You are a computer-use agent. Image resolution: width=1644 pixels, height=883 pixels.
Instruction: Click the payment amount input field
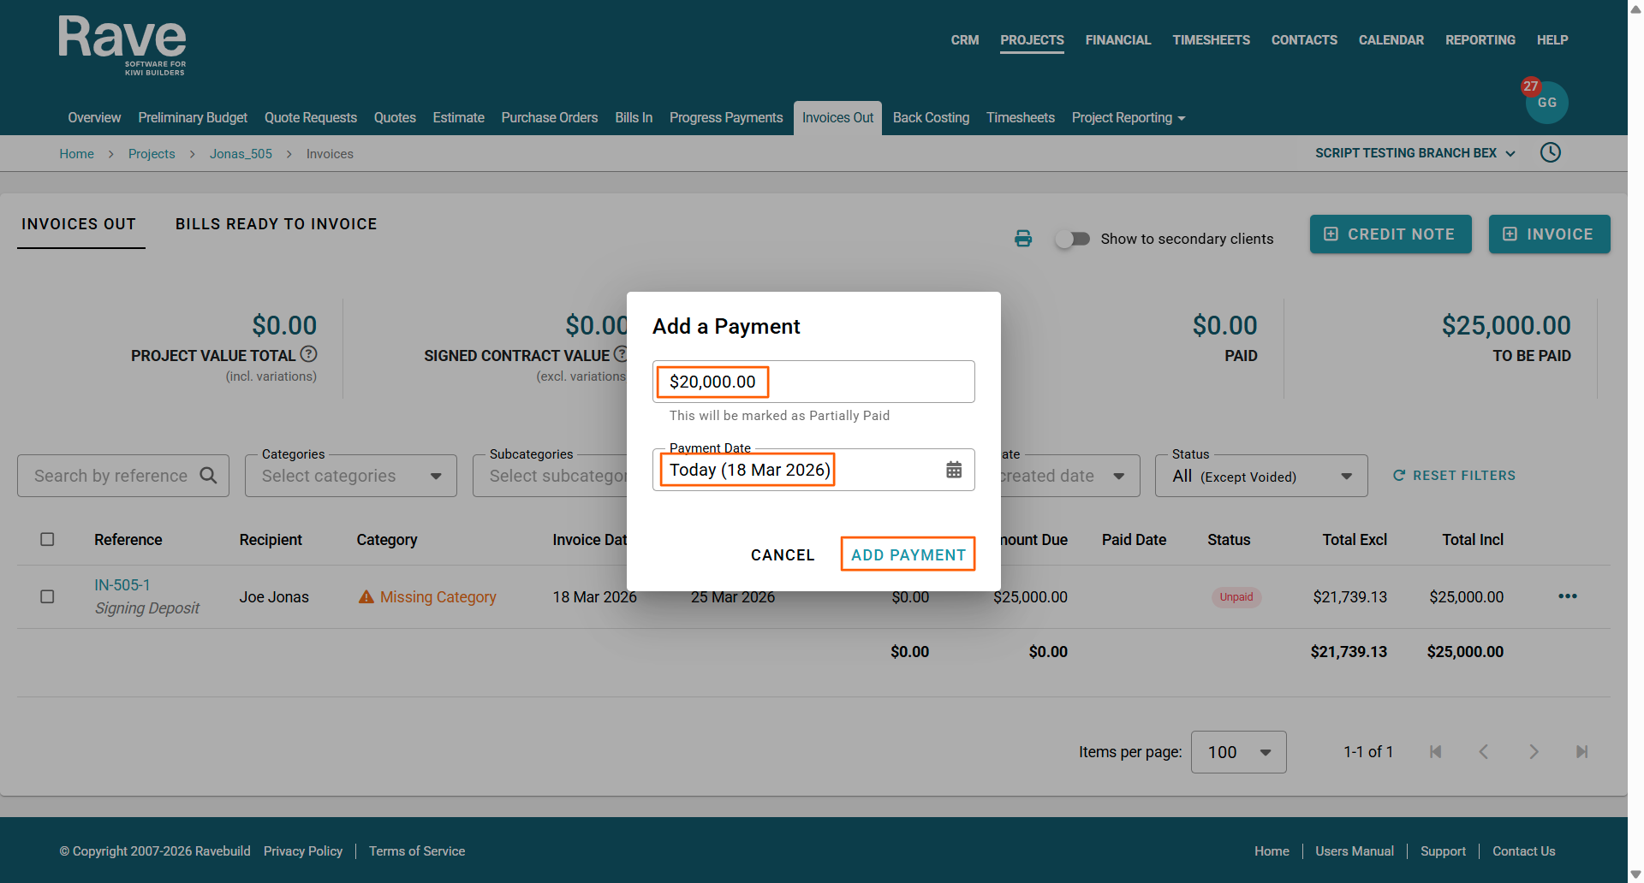tap(813, 382)
